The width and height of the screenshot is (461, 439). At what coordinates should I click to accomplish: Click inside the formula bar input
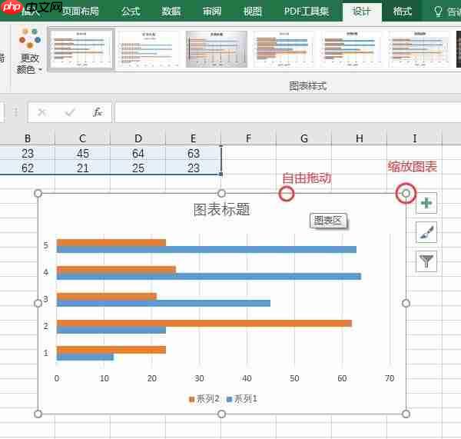(x=287, y=112)
